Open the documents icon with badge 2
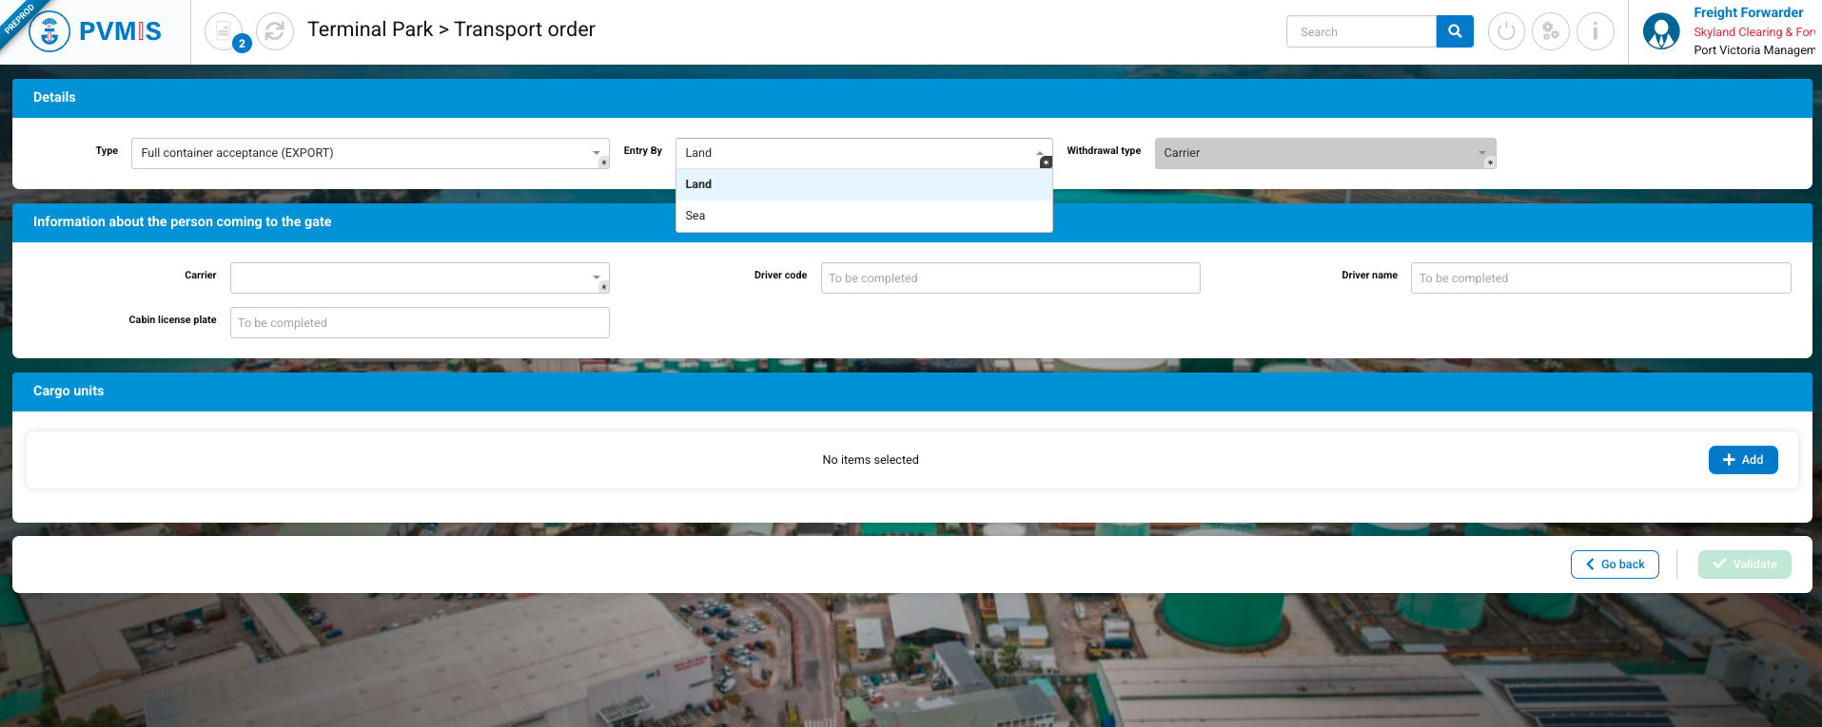 (224, 31)
